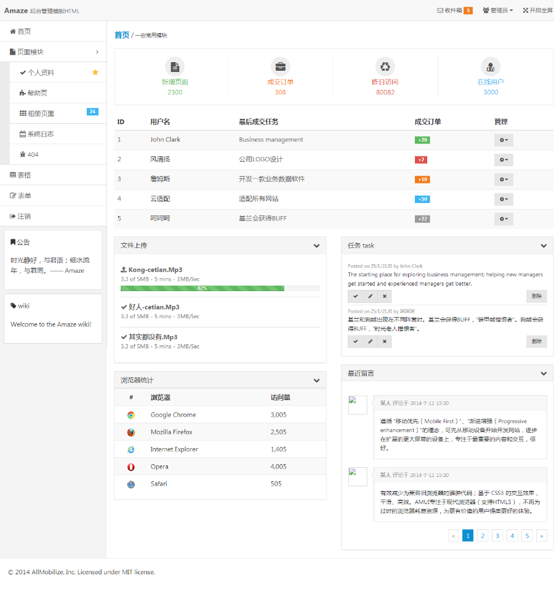This screenshot has height=594, width=554.
Task: Open the 404 page in sidebar
Action: 58,154
